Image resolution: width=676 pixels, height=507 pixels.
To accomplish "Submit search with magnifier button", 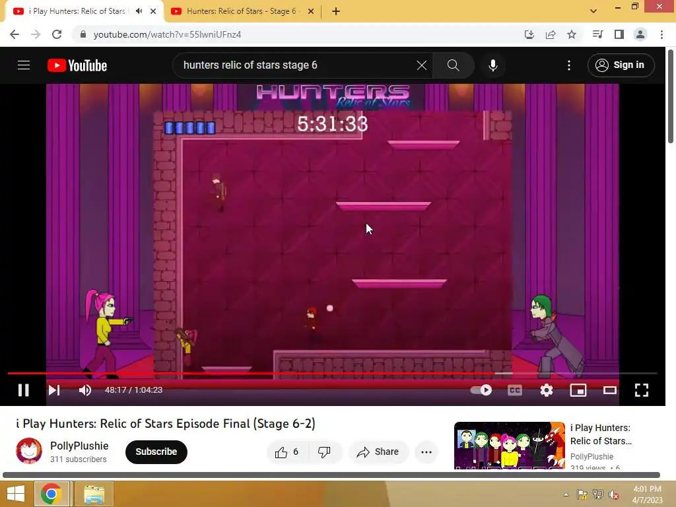I will [453, 65].
